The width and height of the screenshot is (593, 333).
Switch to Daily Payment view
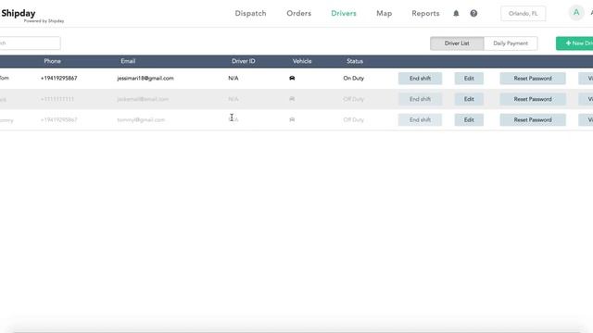tap(511, 43)
